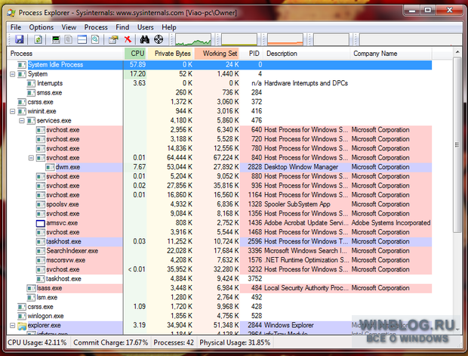
Task: Click the green CPU usage mini graph
Action: [x=193, y=39]
